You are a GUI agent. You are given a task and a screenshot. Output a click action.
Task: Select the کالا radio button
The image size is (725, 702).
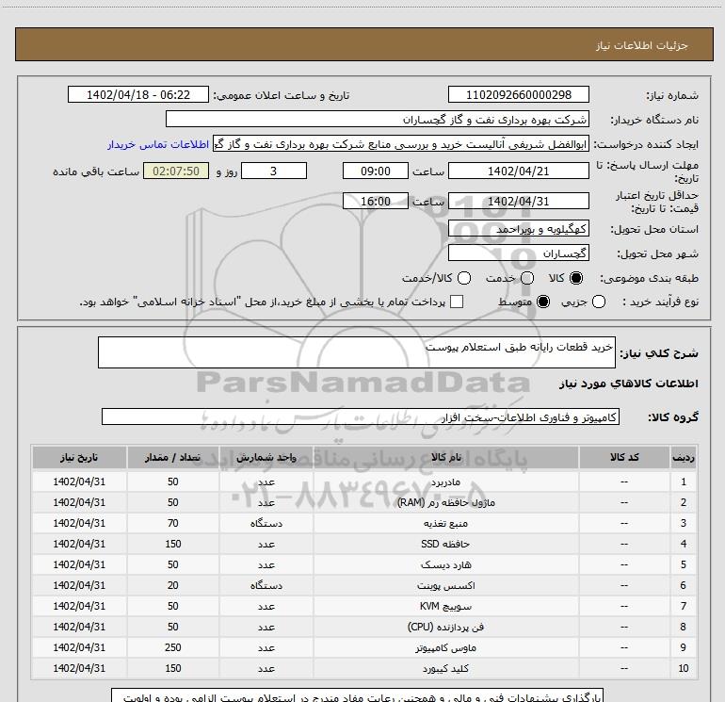[576, 278]
